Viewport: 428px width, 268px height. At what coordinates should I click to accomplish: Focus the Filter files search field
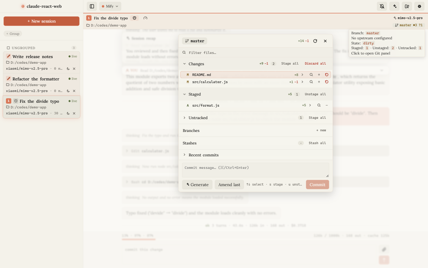(x=256, y=53)
